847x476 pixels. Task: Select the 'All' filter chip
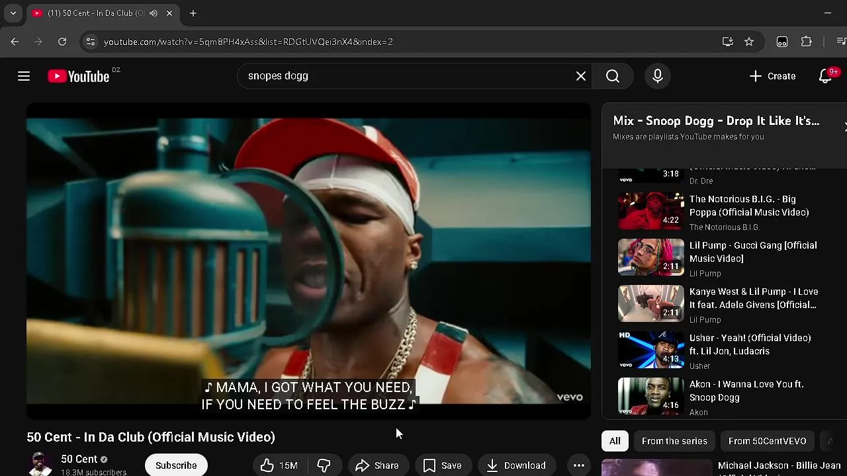point(615,441)
